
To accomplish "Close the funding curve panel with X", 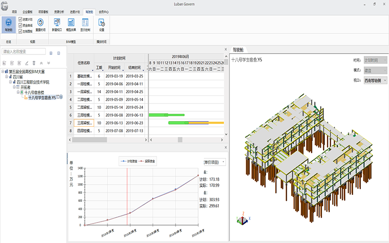I will coord(226,147).
